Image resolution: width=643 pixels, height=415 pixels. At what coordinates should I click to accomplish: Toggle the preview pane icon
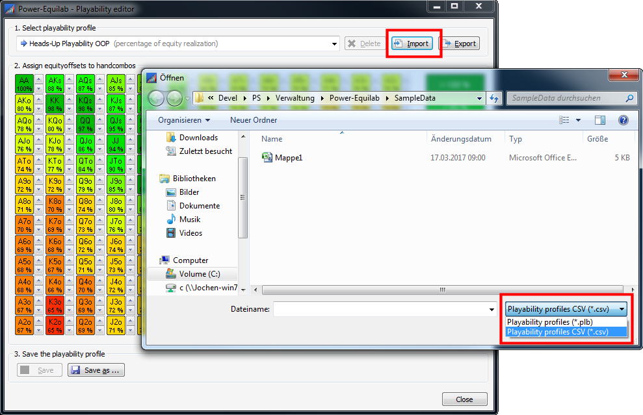click(x=600, y=120)
